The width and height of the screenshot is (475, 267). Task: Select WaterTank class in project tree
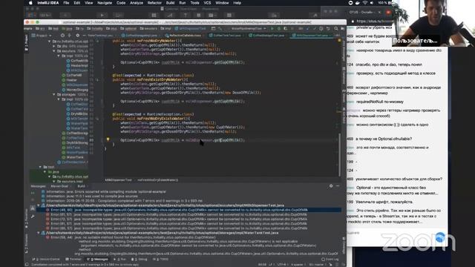(x=73, y=157)
